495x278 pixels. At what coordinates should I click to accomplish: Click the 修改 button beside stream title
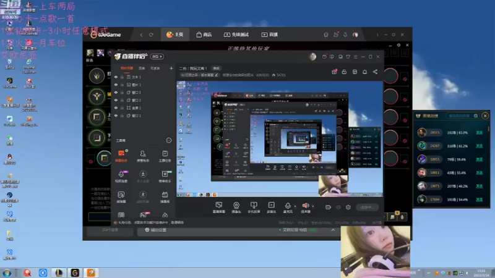click(x=216, y=68)
